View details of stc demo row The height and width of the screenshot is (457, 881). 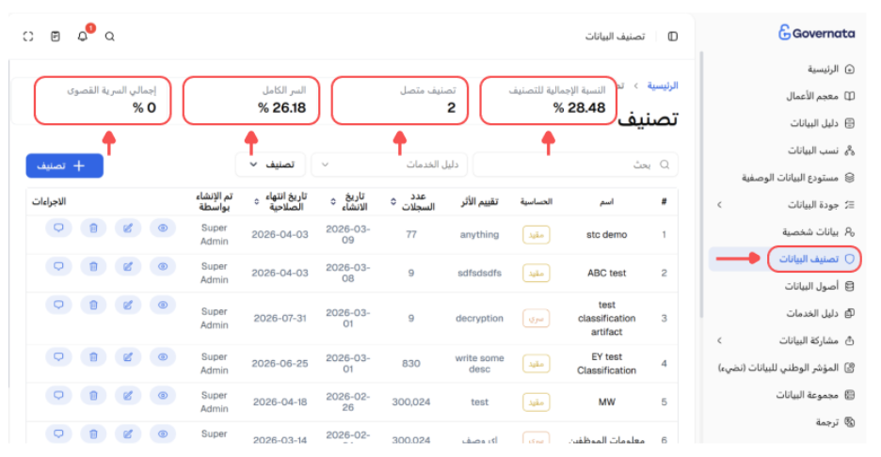pyautogui.click(x=163, y=228)
